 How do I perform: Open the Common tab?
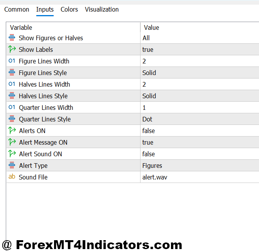coord(17,9)
